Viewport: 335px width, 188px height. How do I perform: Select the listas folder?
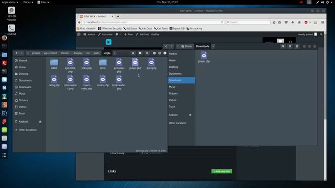[103, 64]
